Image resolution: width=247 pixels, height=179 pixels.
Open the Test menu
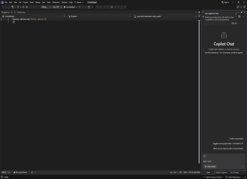click(x=43, y=2)
